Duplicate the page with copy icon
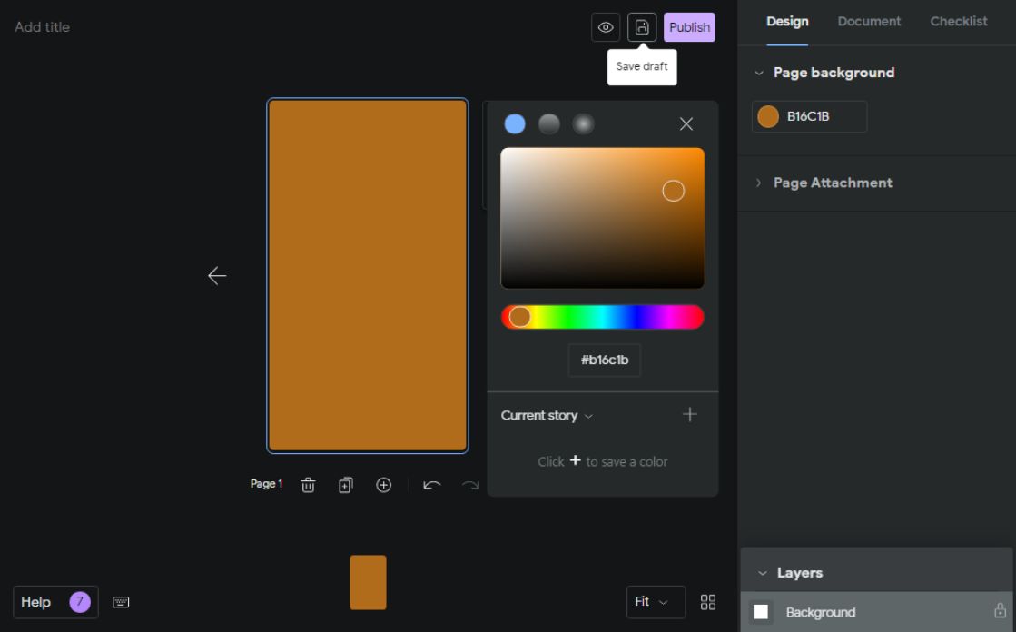The image size is (1016, 632). click(x=346, y=485)
